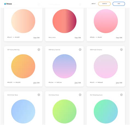Select the teal Tempting Azure gradient circle

pos(106,111)
